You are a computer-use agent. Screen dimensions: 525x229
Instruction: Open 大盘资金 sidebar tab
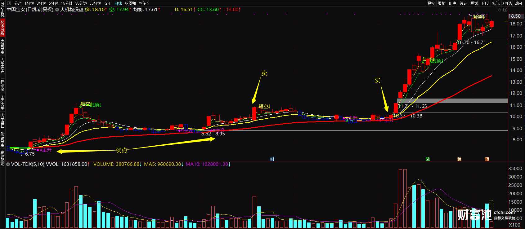click(2, 46)
